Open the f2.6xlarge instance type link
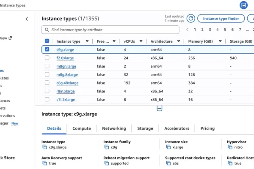The width and height of the screenshot is (254, 169). pyautogui.click(x=65, y=58)
